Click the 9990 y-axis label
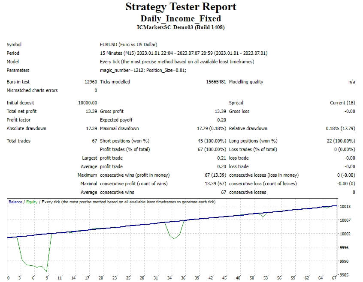Viewport: 363px width, 282px height. pyautogui.click(x=344, y=261)
